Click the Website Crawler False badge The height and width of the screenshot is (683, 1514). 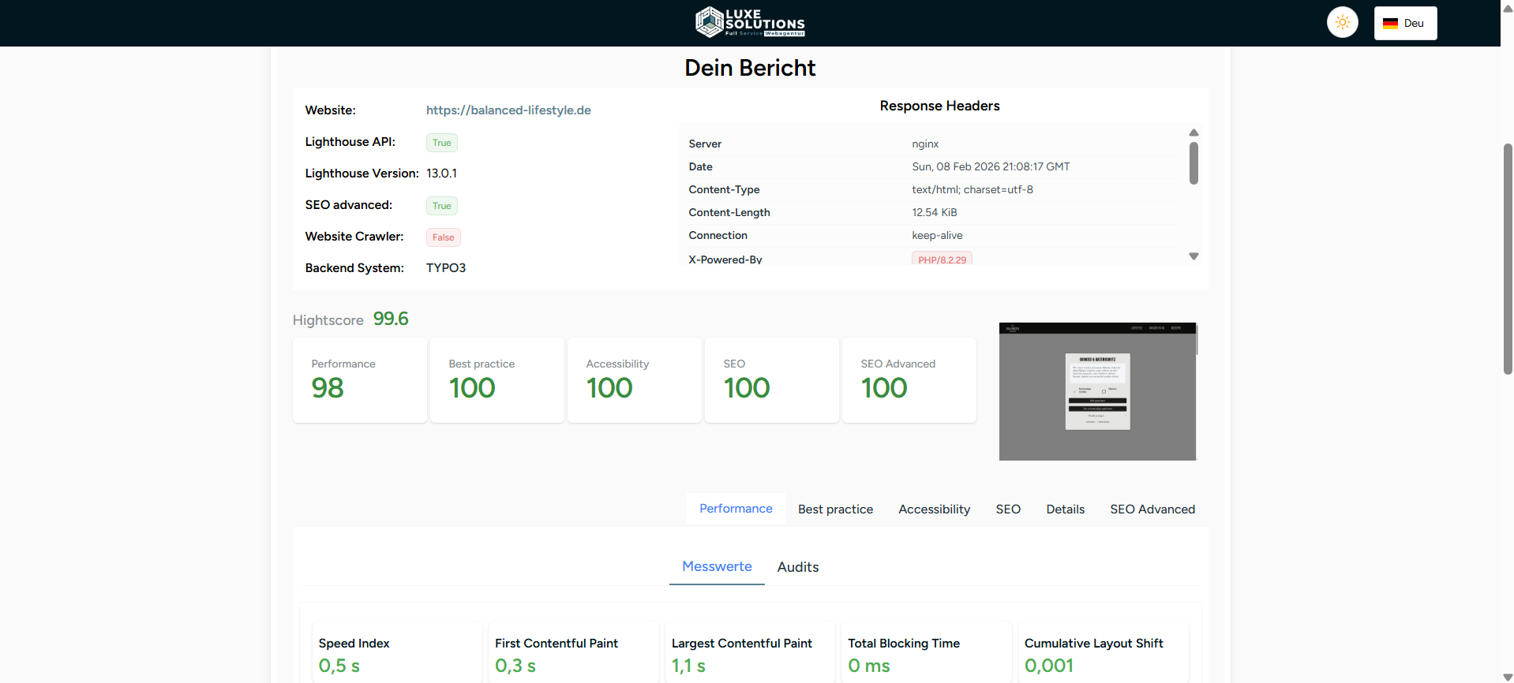(444, 237)
